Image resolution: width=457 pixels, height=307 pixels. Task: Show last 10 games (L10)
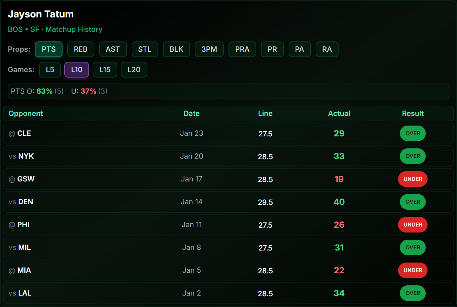tap(77, 70)
